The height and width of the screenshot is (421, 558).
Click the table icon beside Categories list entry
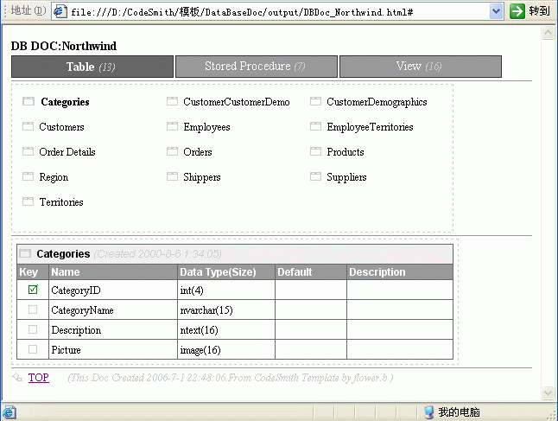(x=29, y=101)
